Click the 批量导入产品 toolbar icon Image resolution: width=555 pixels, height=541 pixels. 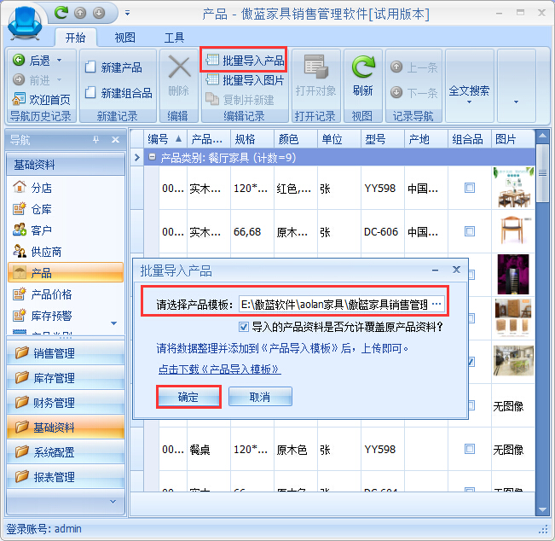tap(212, 61)
